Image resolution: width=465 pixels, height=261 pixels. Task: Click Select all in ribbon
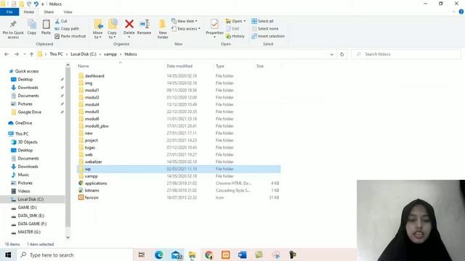click(x=262, y=21)
